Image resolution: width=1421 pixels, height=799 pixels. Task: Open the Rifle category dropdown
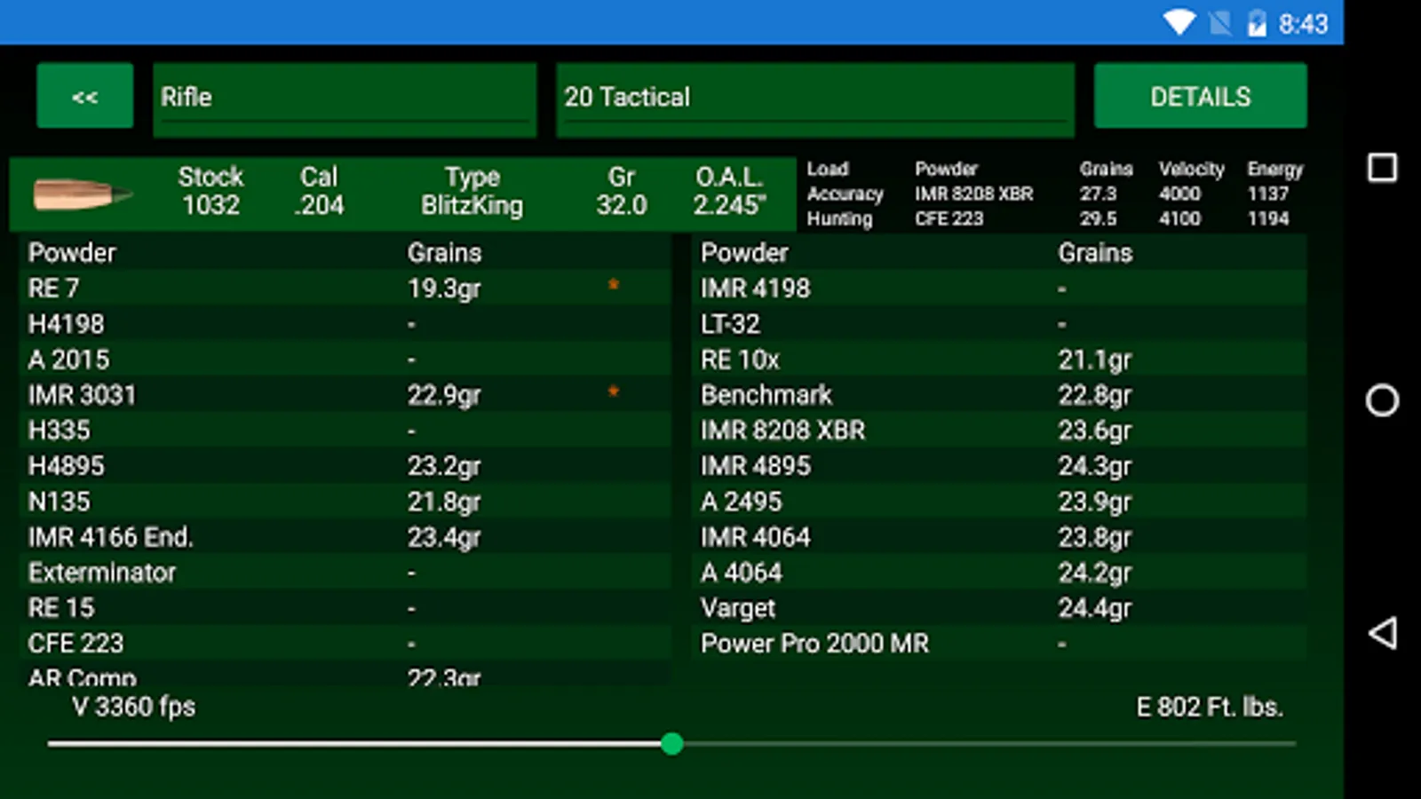pos(345,99)
